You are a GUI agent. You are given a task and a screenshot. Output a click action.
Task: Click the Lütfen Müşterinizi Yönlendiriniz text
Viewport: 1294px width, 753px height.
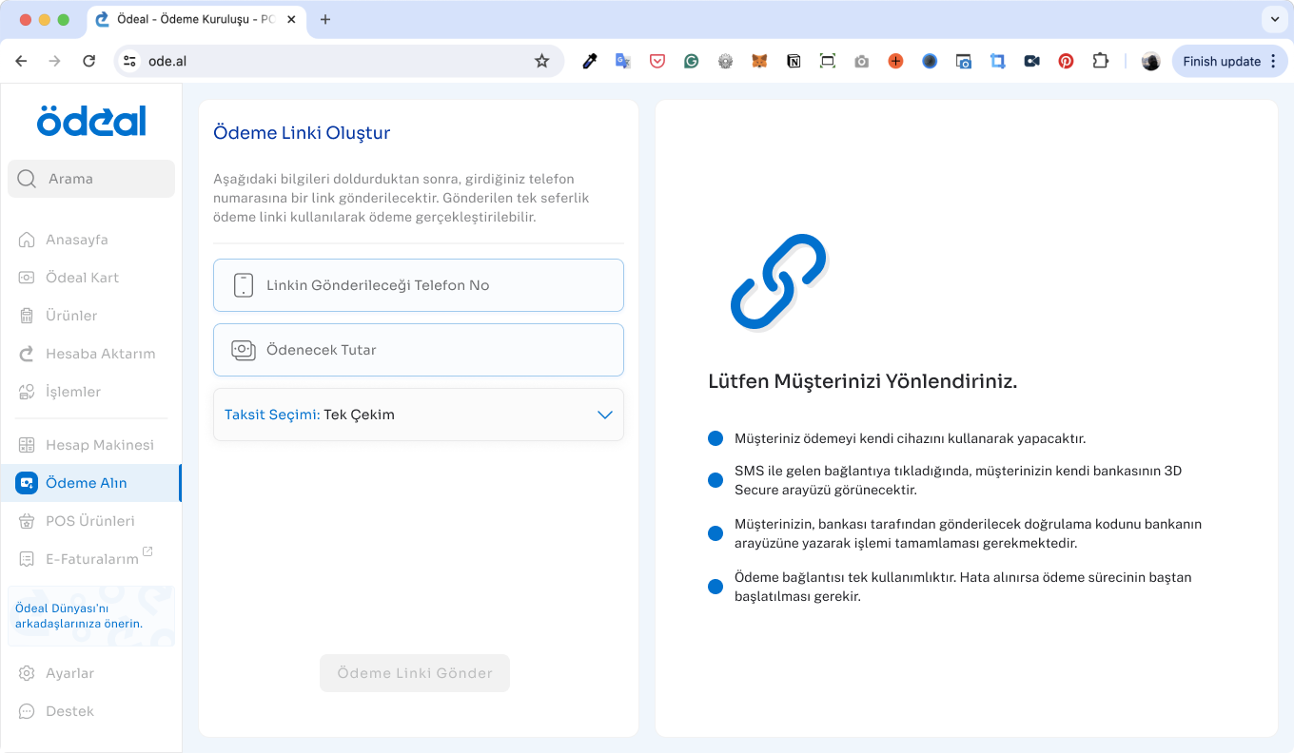(863, 381)
